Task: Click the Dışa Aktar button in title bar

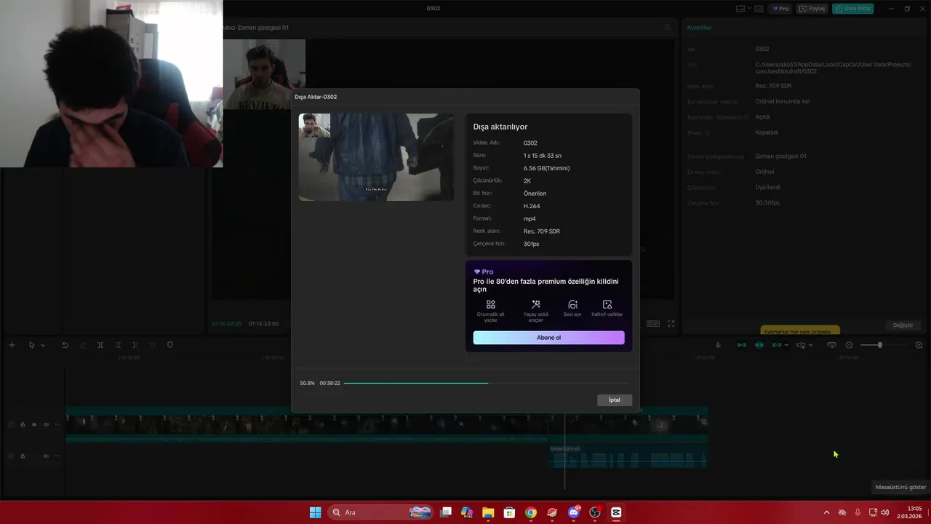Action: click(x=853, y=9)
